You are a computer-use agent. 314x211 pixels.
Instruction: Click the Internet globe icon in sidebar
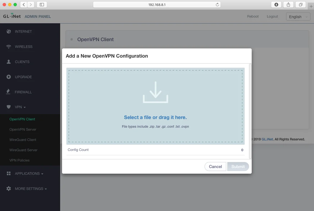click(9, 31)
